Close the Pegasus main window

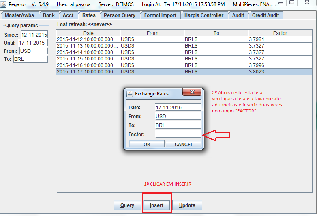(307, 3)
